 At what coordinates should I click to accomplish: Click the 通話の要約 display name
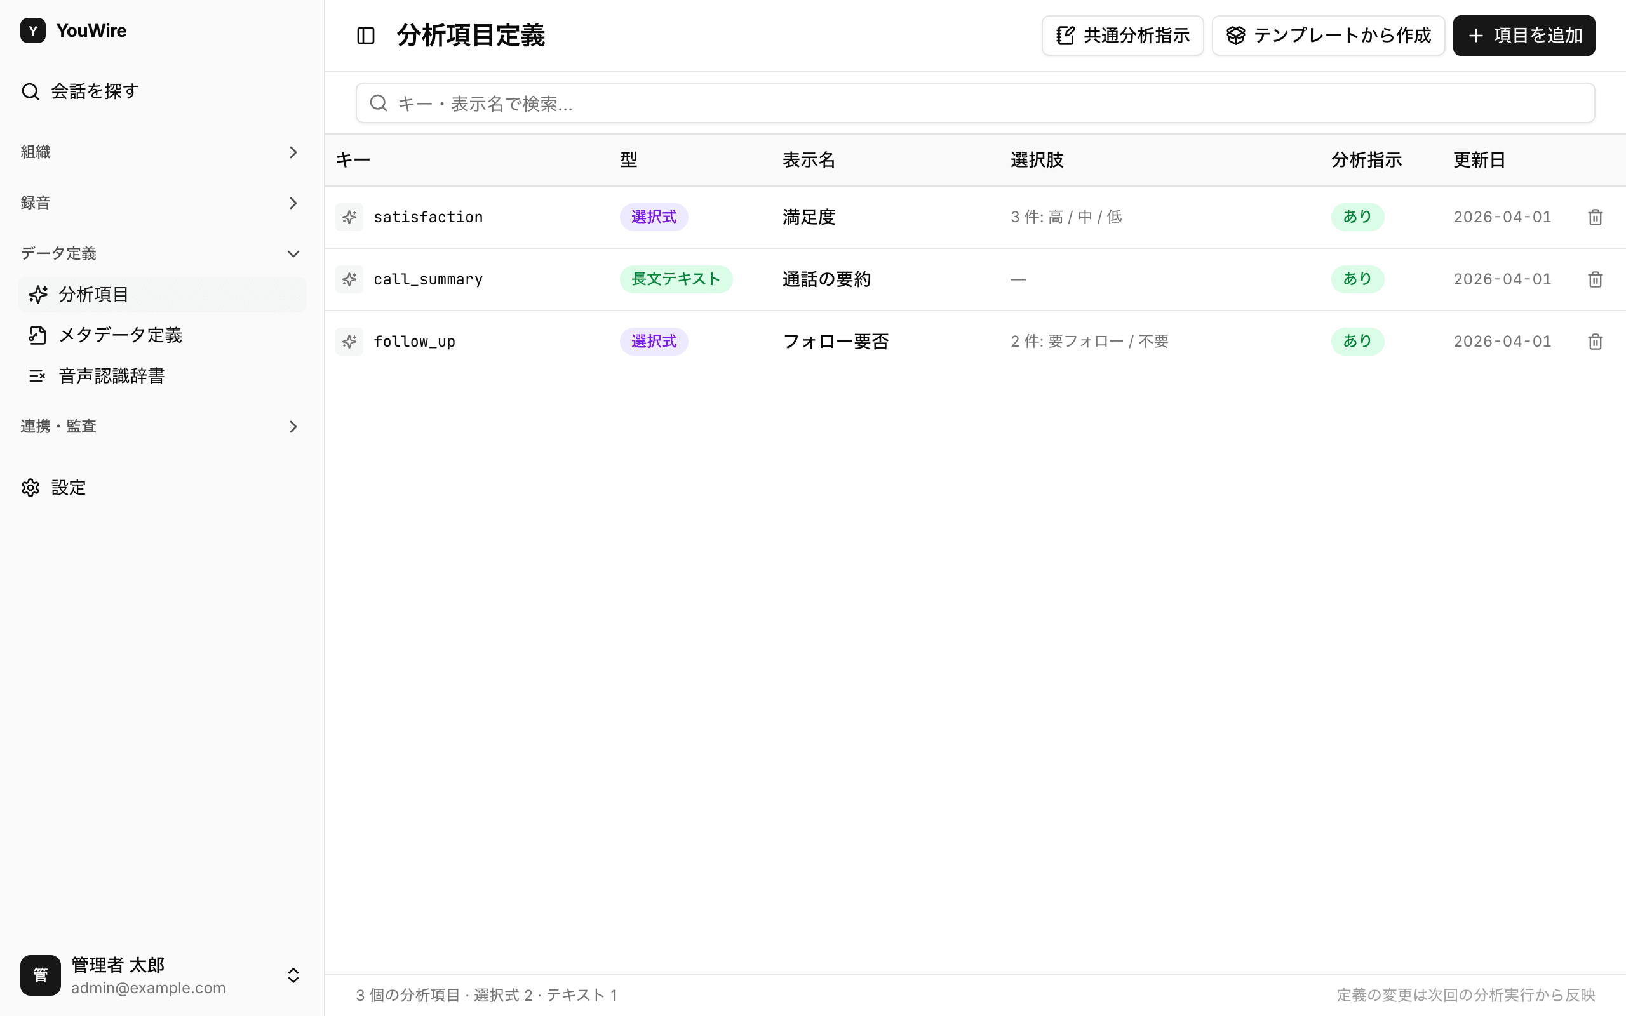point(826,279)
